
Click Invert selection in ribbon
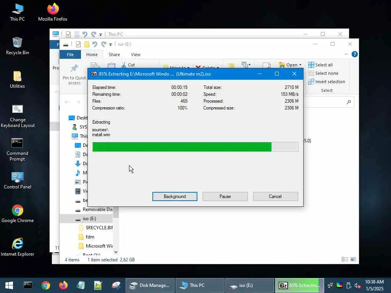327,82
